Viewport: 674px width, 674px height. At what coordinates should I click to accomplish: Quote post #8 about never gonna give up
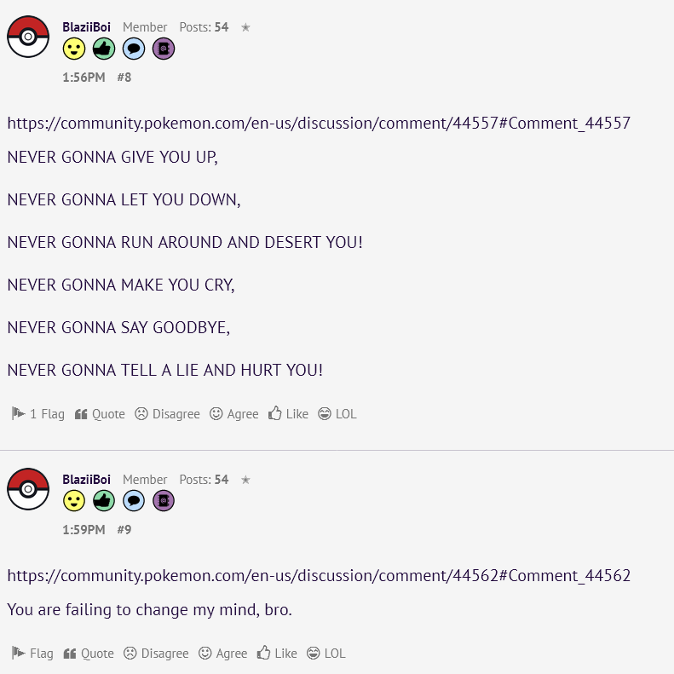(x=100, y=414)
